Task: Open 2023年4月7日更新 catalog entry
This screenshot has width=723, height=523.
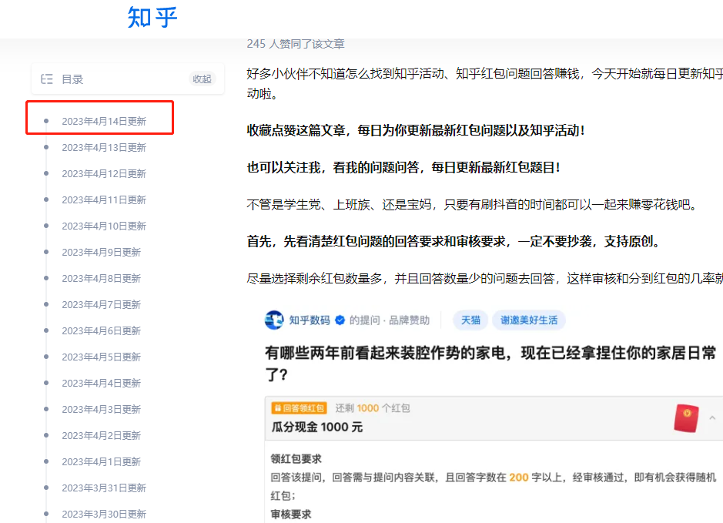Action: [101, 305]
